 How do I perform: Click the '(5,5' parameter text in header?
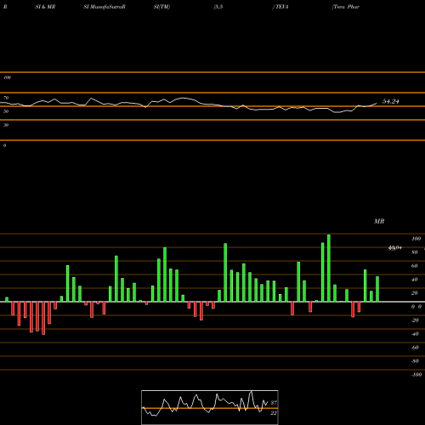(x=218, y=7)
